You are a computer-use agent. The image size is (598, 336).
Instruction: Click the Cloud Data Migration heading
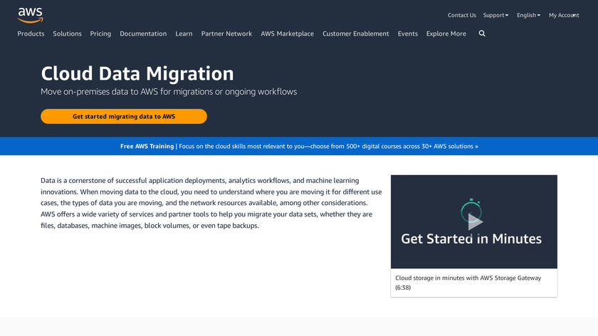[137, 73]
